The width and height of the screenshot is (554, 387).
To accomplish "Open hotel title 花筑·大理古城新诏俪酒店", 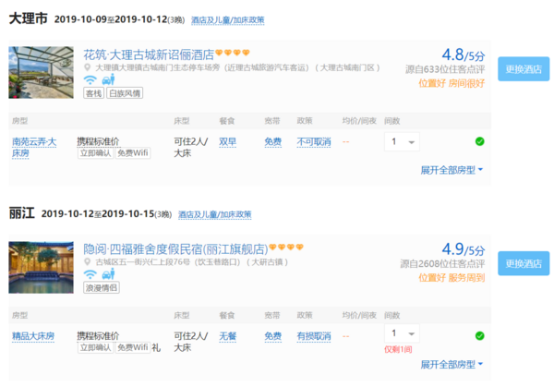I will (149, 54).
